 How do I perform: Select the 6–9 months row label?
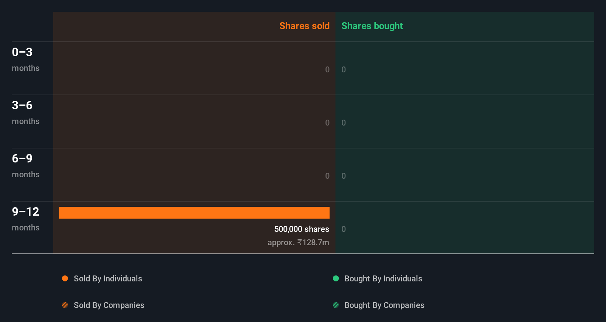tap(25, 165)
